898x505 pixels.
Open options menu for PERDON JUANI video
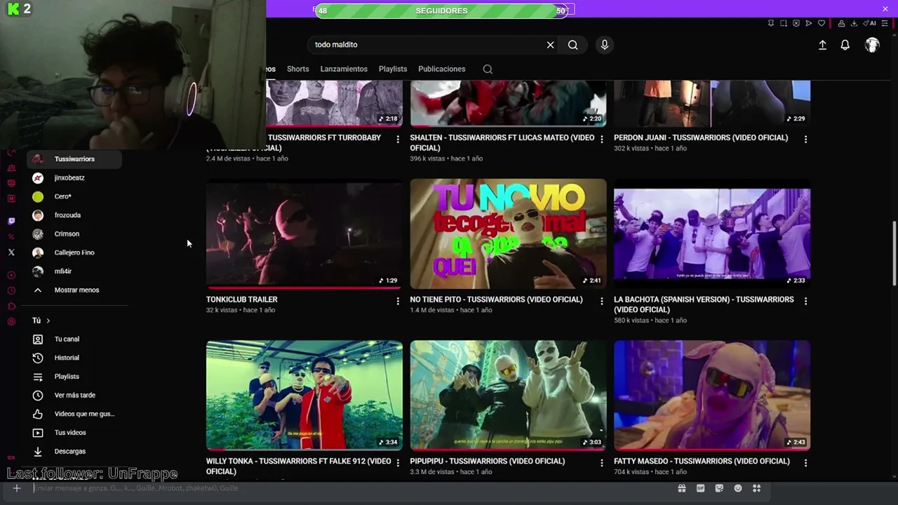click(805, 140)
